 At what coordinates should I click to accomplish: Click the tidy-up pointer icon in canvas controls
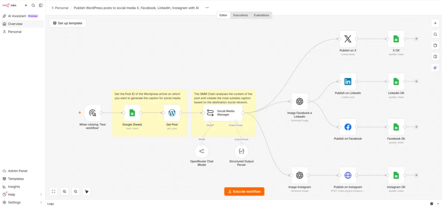86,191
